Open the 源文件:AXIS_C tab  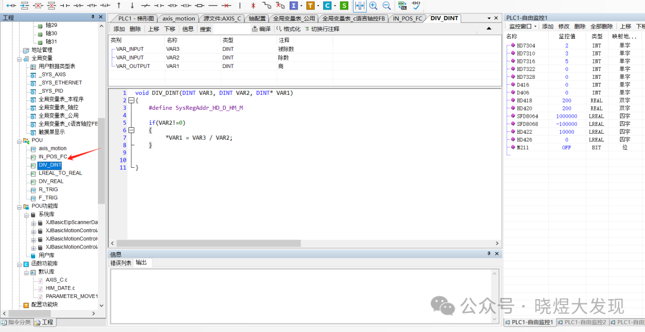223,19
